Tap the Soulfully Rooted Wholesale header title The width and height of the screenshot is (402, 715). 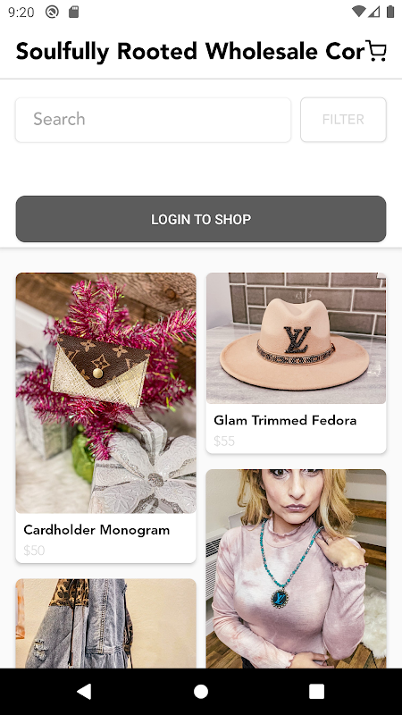[190, 51]
